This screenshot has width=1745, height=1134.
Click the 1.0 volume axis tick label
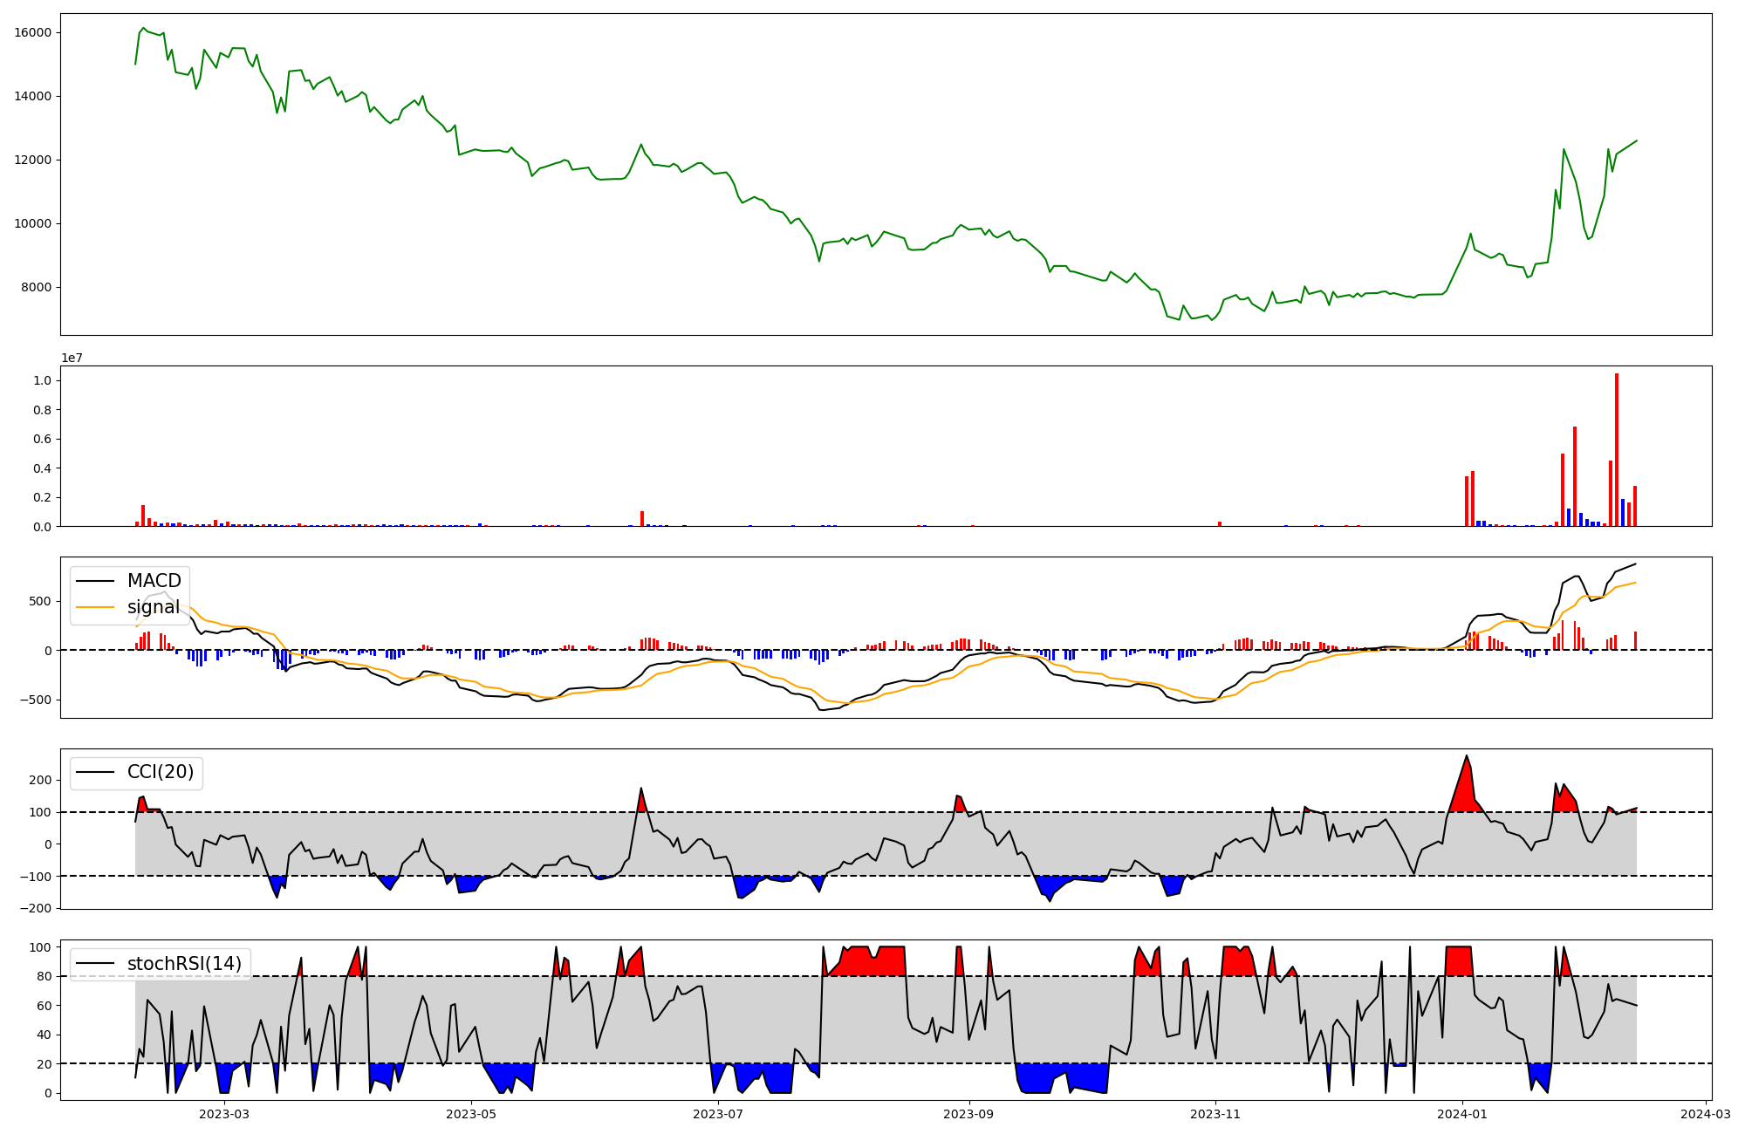(43, 380)
